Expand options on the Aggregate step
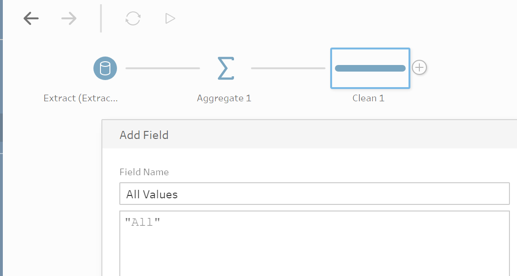This screenshot has width=517, height=276. [225, 68]
